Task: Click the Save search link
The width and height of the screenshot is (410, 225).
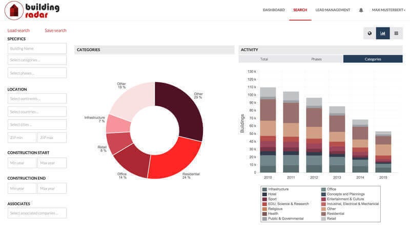Action: click(55, 31)
